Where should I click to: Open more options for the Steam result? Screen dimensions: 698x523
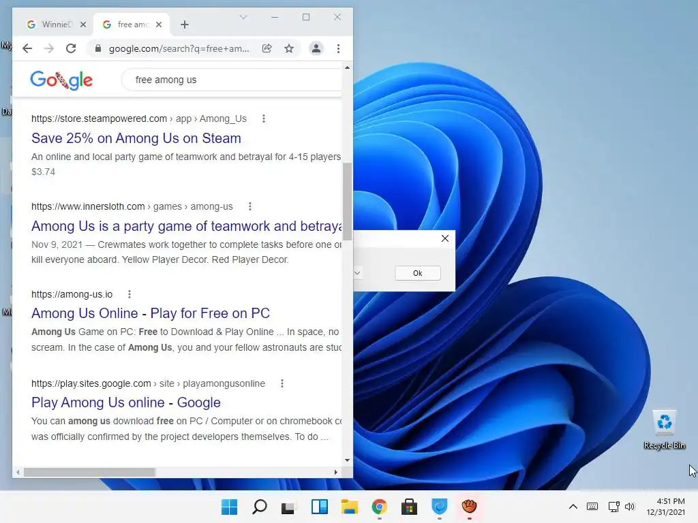264,118
